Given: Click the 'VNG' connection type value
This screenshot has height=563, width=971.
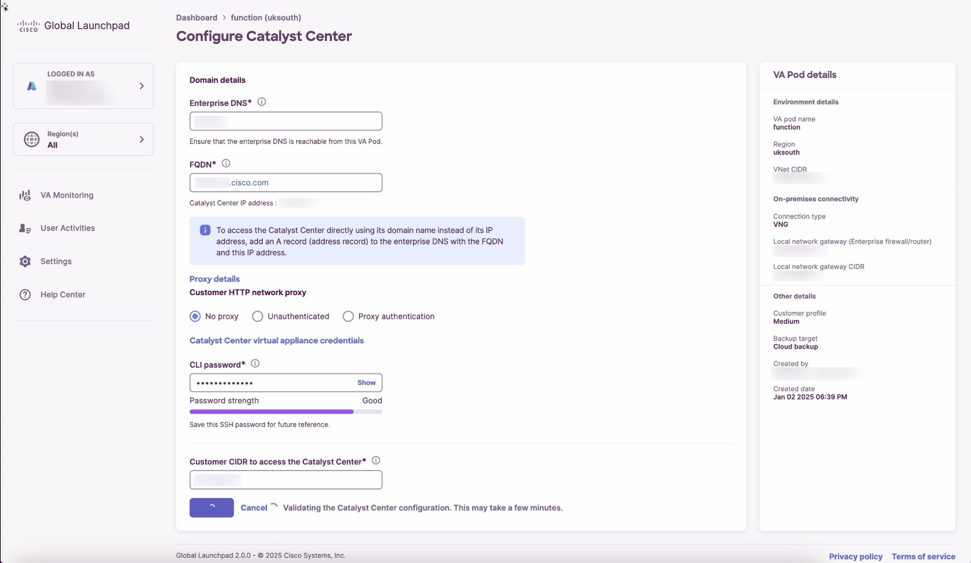Looking at the screenshot, I should (780, 225).
